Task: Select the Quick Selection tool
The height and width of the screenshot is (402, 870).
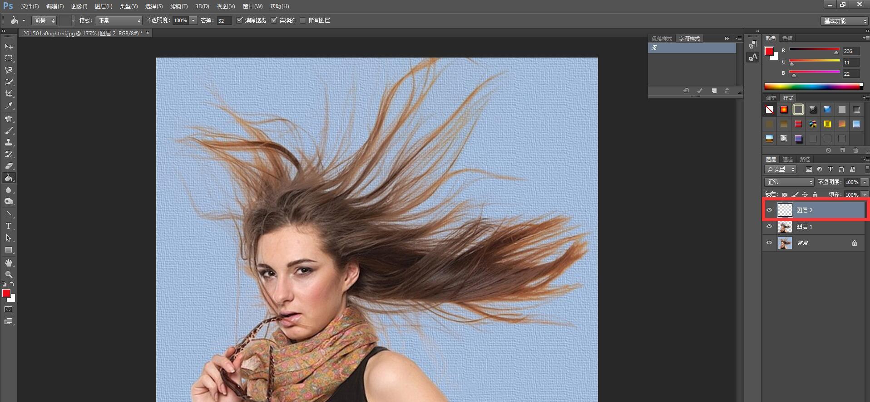Action: 9,82
